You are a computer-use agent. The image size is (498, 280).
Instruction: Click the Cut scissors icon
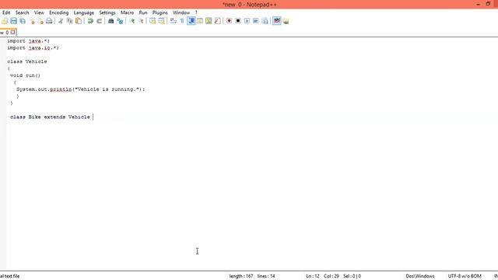coord(61,21)
